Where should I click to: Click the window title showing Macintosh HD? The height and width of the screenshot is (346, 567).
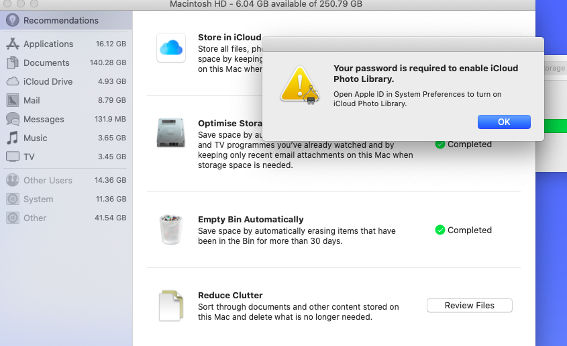point(266,4)
